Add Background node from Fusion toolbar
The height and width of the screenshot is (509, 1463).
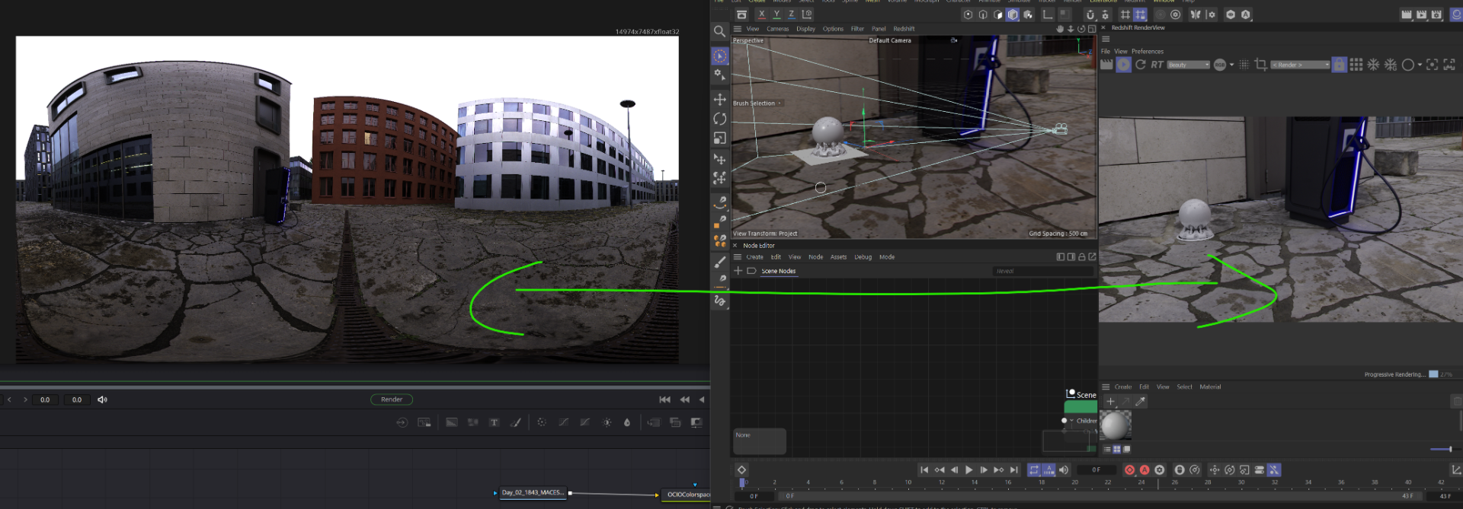[x=452, y=422]
